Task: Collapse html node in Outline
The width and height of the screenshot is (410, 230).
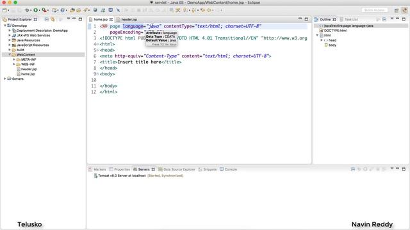Action: pyautogui.click(x=317, y=35)
